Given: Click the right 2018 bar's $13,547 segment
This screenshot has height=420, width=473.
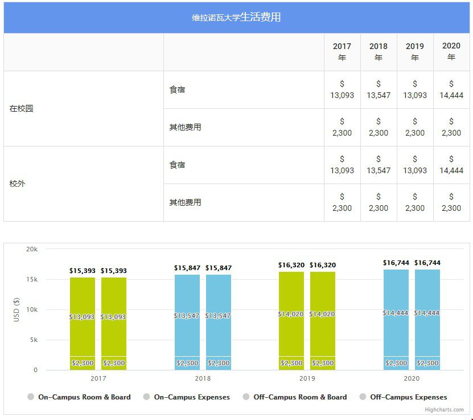Looking at the screenshot, I should pyautogui.click(x=219, y=316).
